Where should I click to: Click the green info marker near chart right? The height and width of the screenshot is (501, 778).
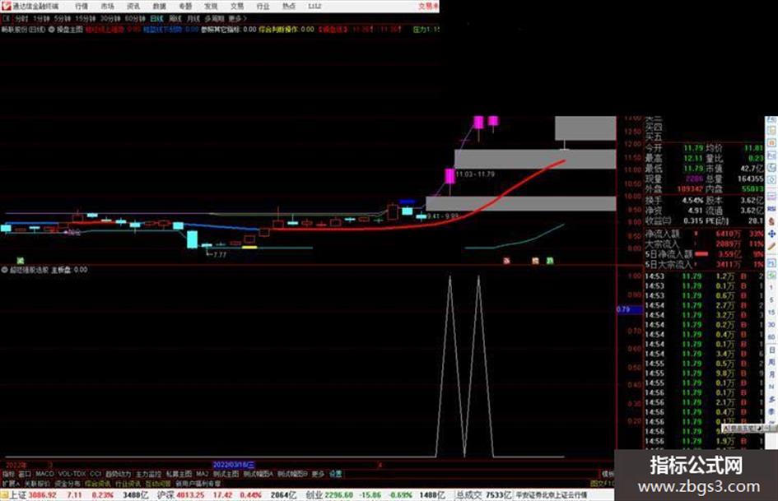point(550,261)
